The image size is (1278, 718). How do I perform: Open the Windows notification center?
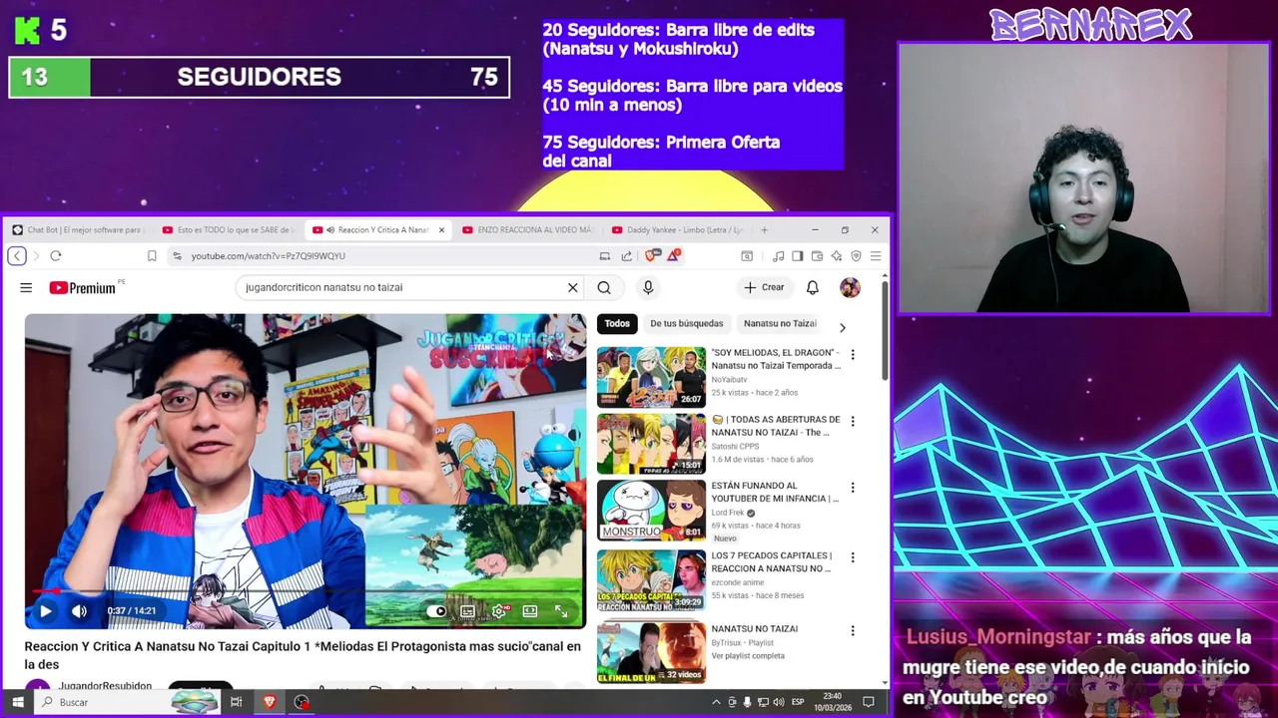coord(868,702)
